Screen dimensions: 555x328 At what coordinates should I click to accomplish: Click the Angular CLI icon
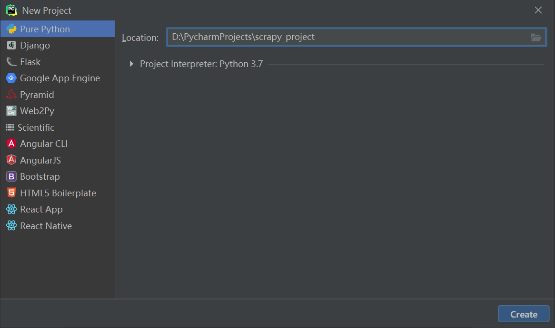(11, 144)
